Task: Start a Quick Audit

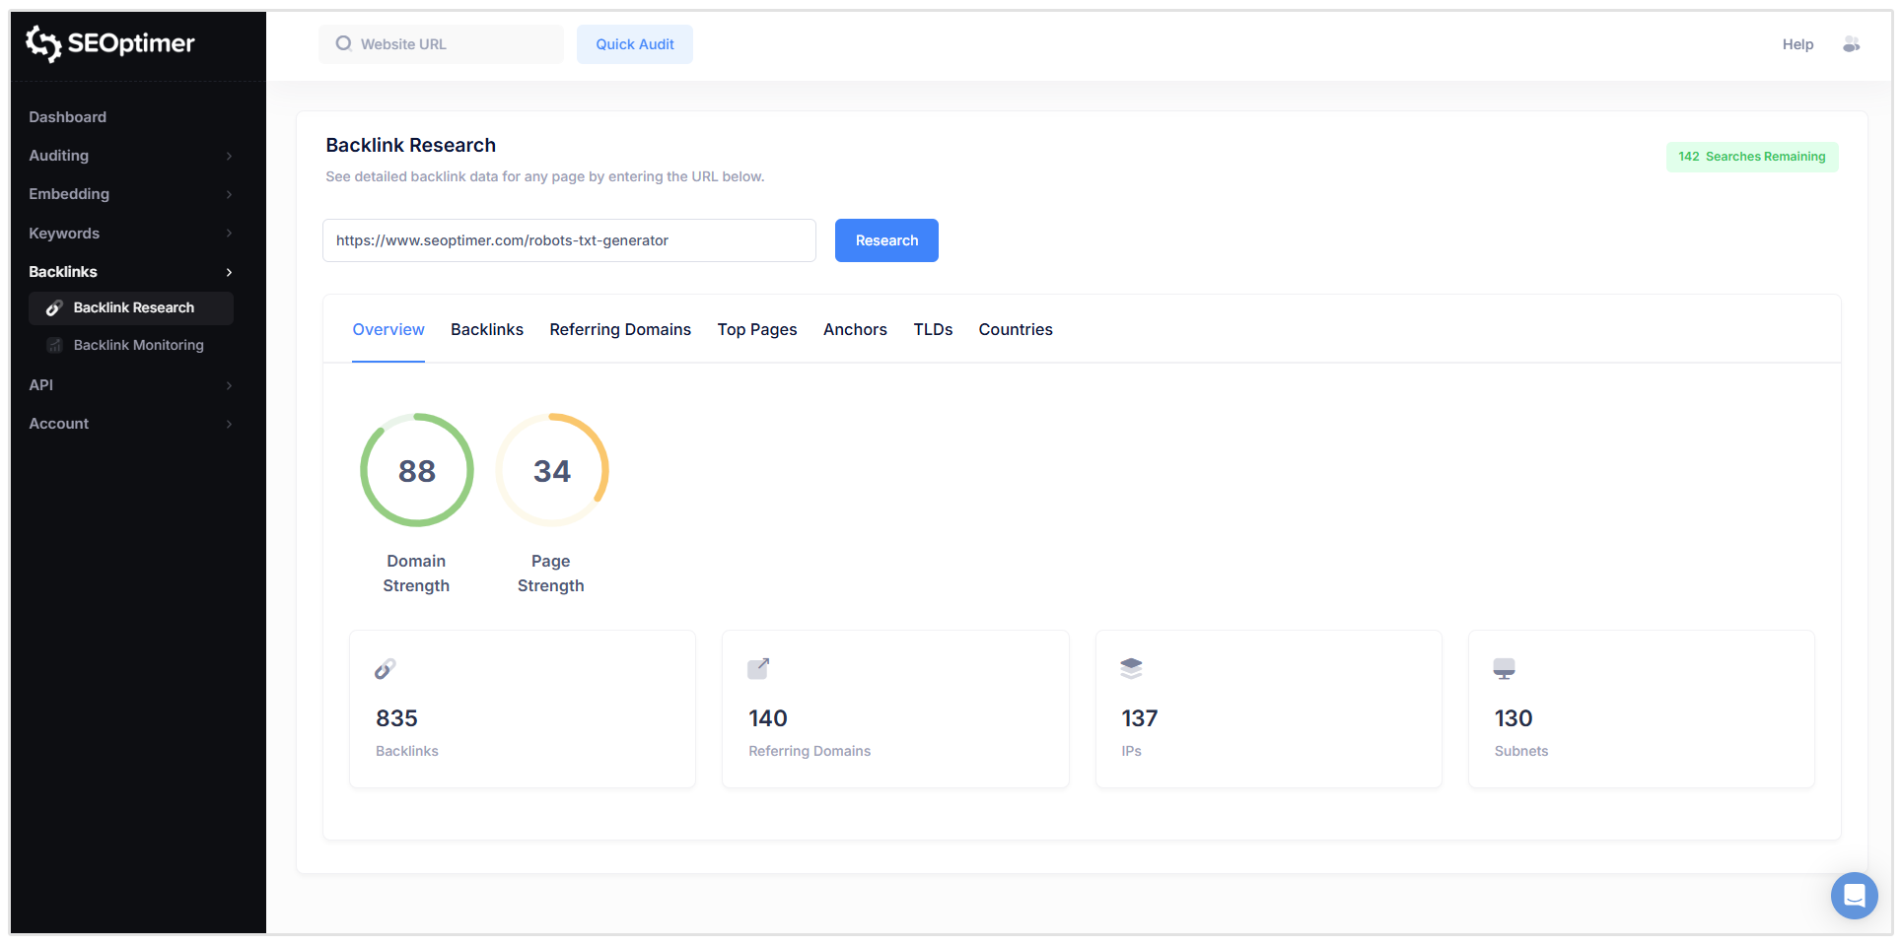Action: point(634,44)
